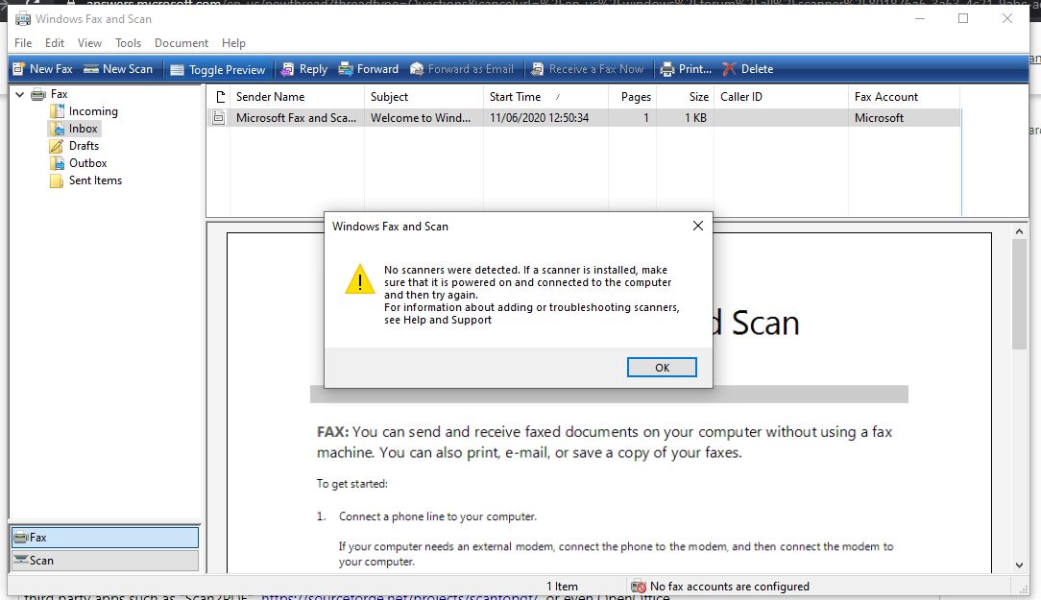Start a New Scan from toolbar

pyautogui.click(x=118, y=69)
